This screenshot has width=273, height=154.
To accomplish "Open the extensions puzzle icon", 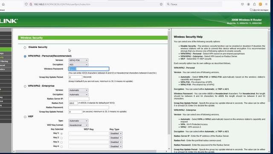I will (254, 4).
